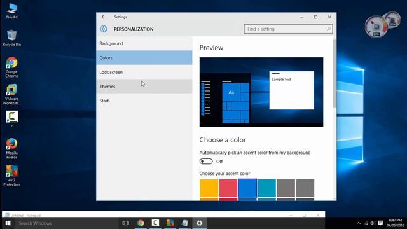Click the back arrow in Settings window
Screen dimensions: 407x229
[103, 17]
